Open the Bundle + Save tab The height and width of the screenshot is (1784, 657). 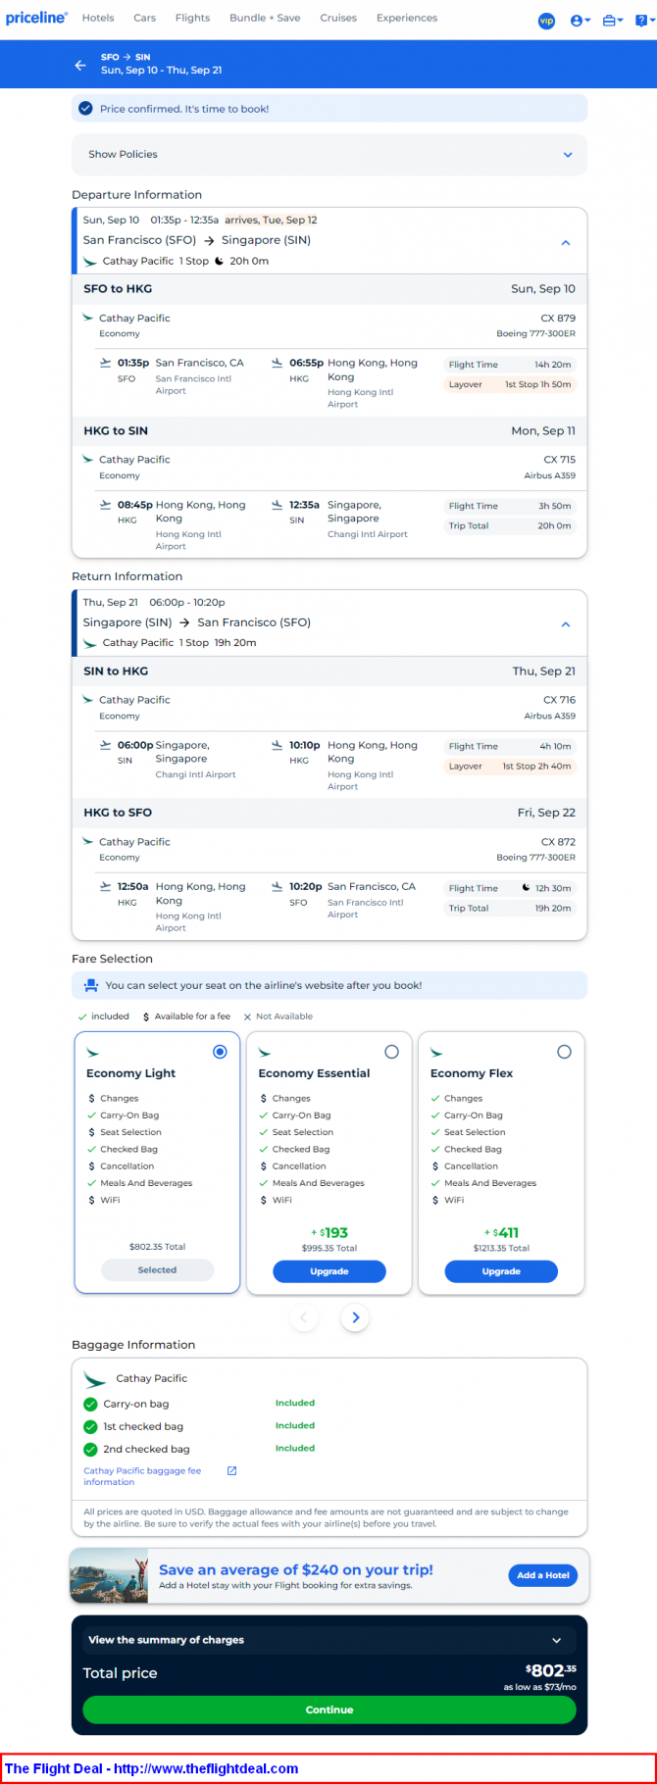[x=265, y=18]
